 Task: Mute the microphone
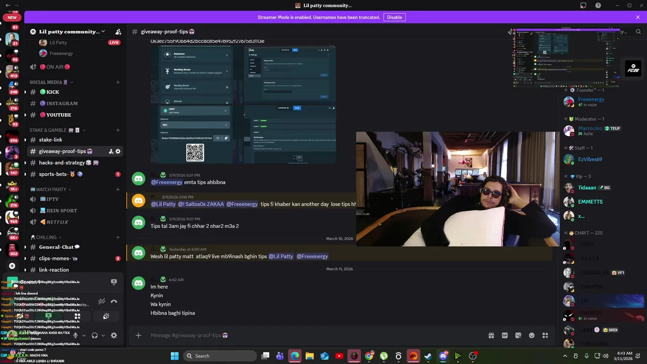75,335
